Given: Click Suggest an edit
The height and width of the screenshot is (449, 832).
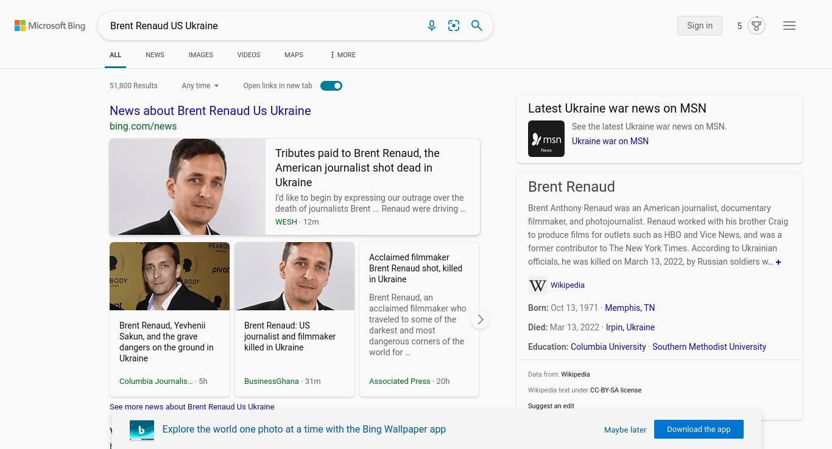Looking at the screenshot, I should tap(551, 406).
